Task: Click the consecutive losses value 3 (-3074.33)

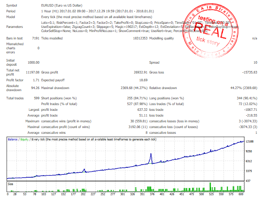Action: pyautogui.click(x=248, y=121)
